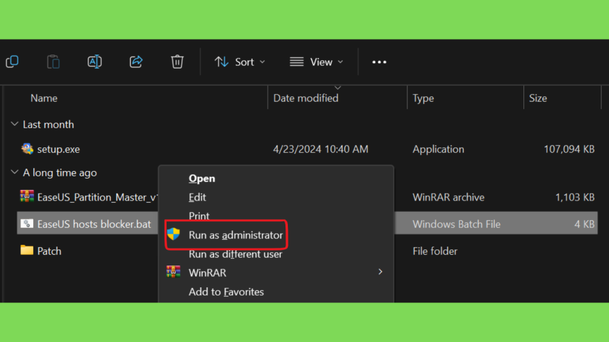Click the 4 KB size cell

[x=584, y=224]
